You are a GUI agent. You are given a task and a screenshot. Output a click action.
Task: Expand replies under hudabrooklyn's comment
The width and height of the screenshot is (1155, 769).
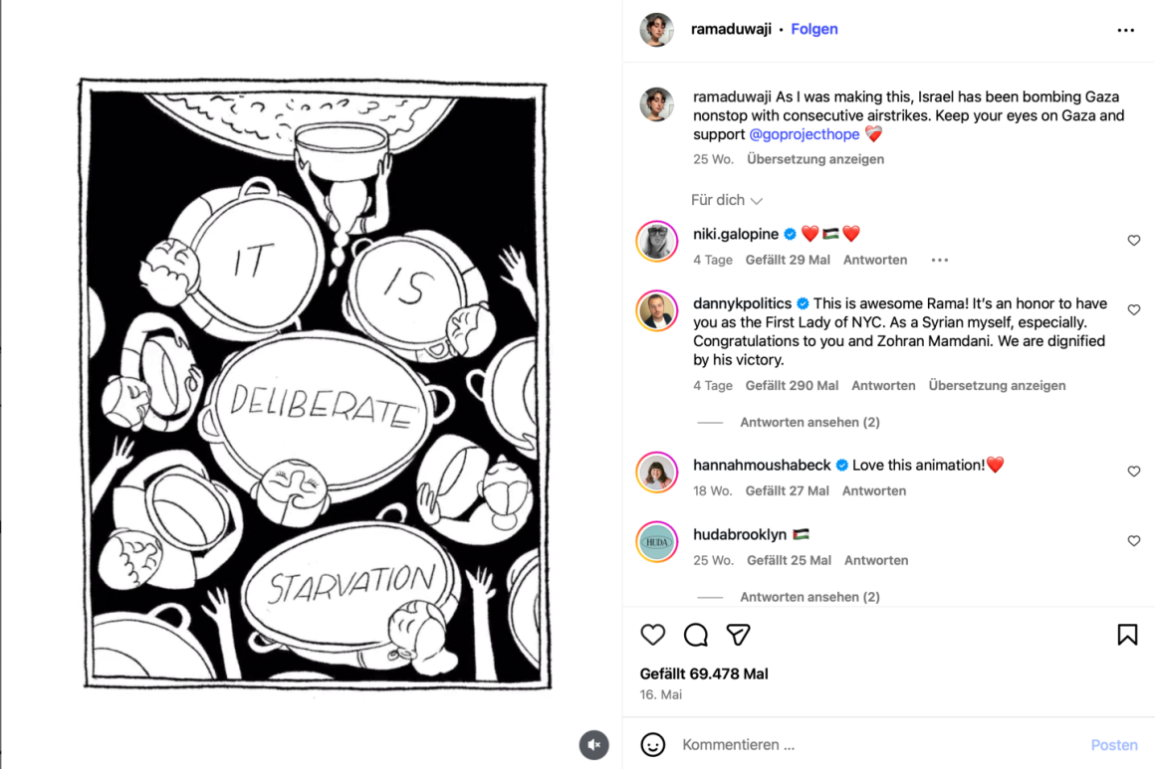pyautogui.click(x=809, y=597)
